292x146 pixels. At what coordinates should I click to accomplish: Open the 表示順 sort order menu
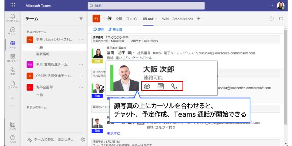(x=115, y=29)
